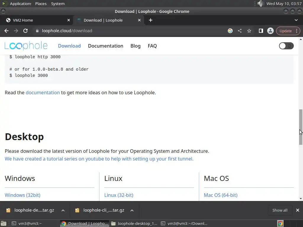Click the browser forward arrow
Image resolution: width=303 pixels, height=227 pixels.
[x=16, y=31]
